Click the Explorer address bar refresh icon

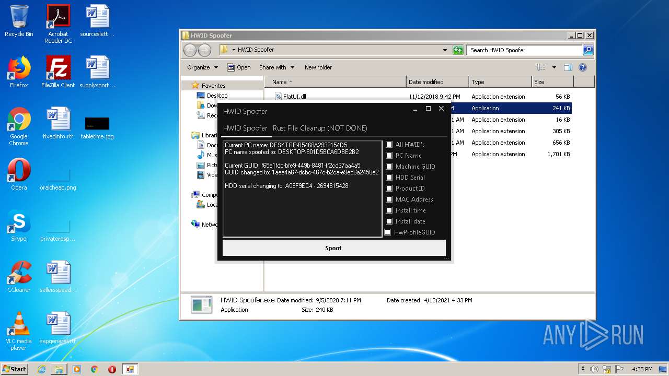click(x=458, y=50)
